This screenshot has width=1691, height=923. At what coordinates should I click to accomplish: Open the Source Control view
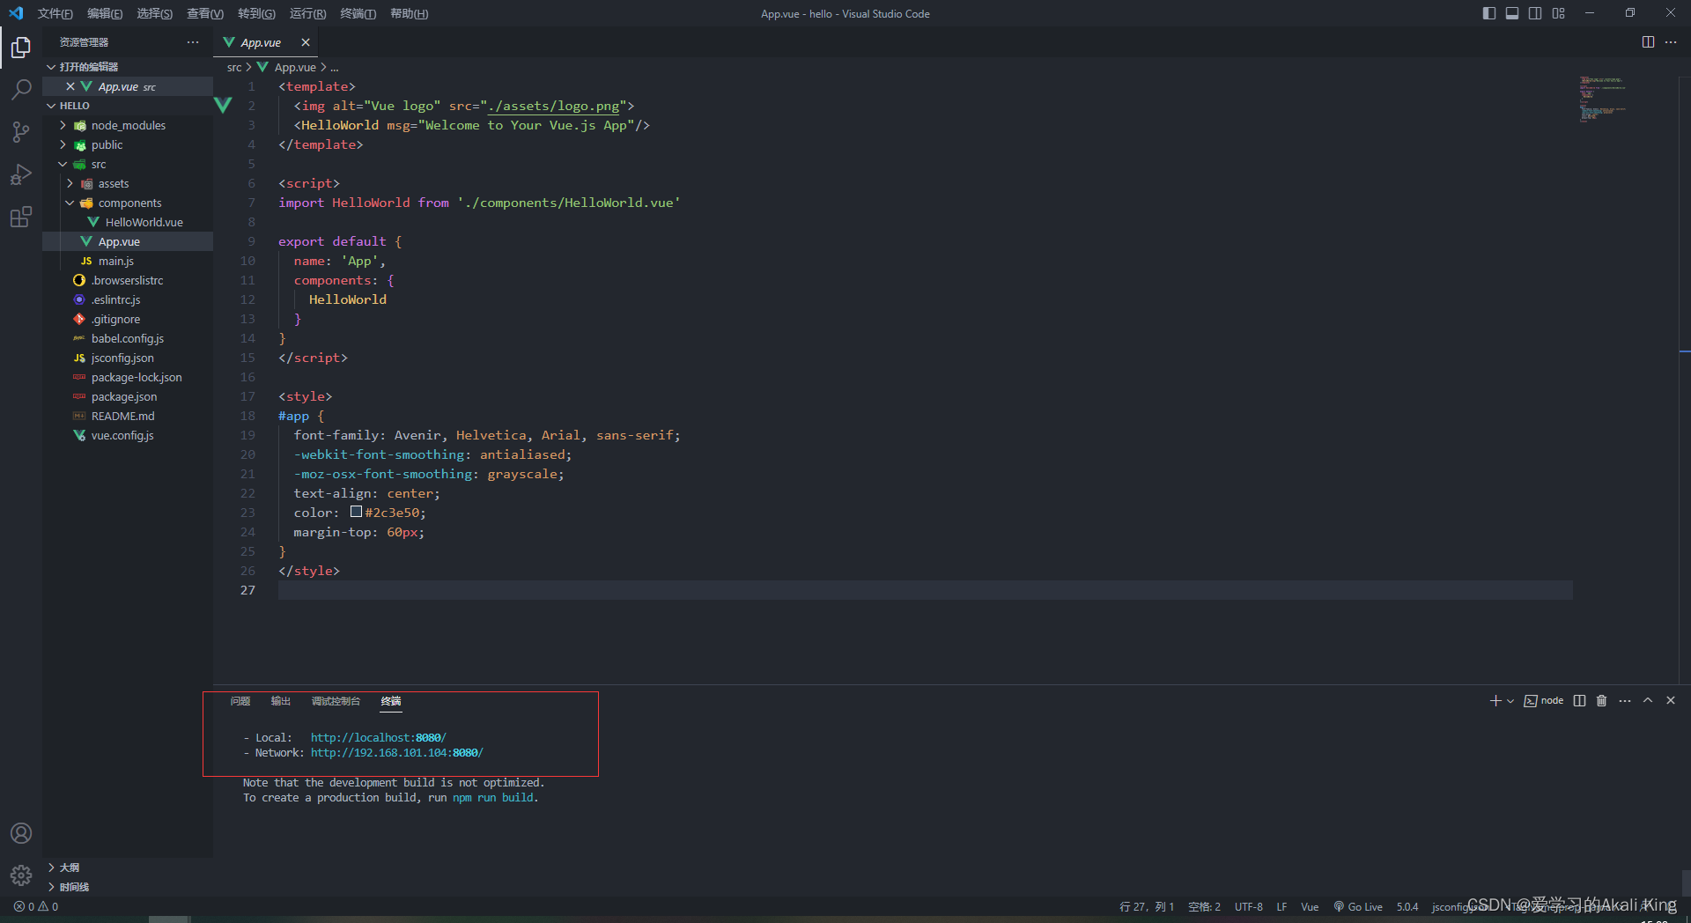[21, 132]
